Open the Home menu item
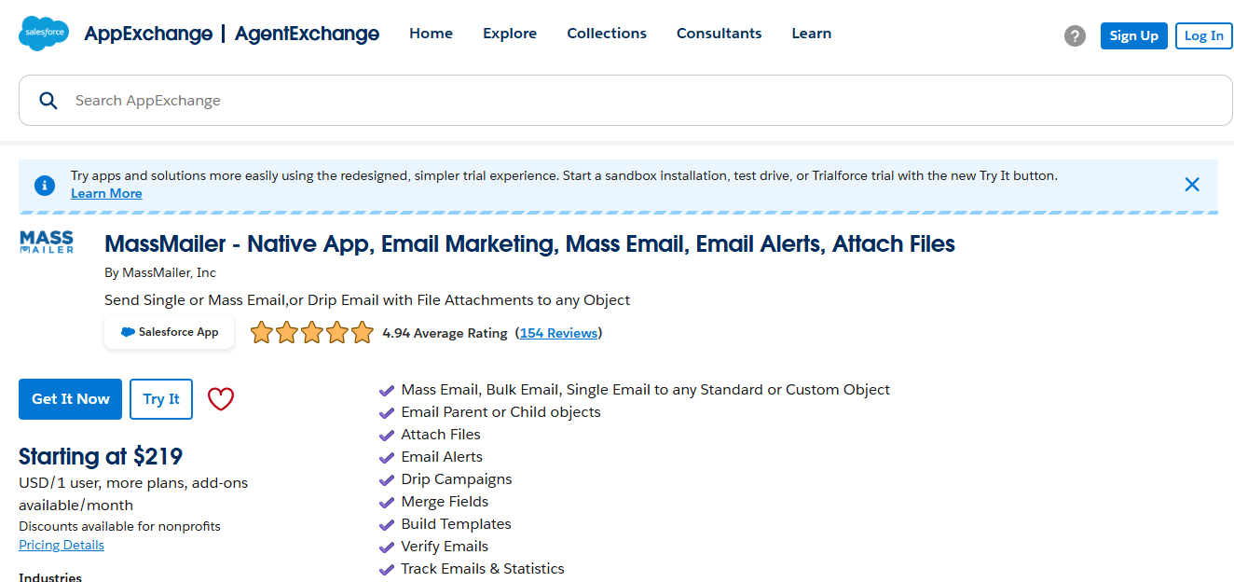 pos(430,33)
